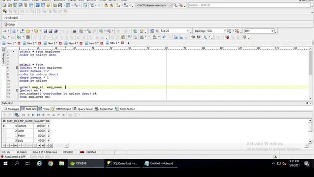This screenshot has height=177, width=314.
Task: Click the Chrome icon in taskbar
Action: 51,163
